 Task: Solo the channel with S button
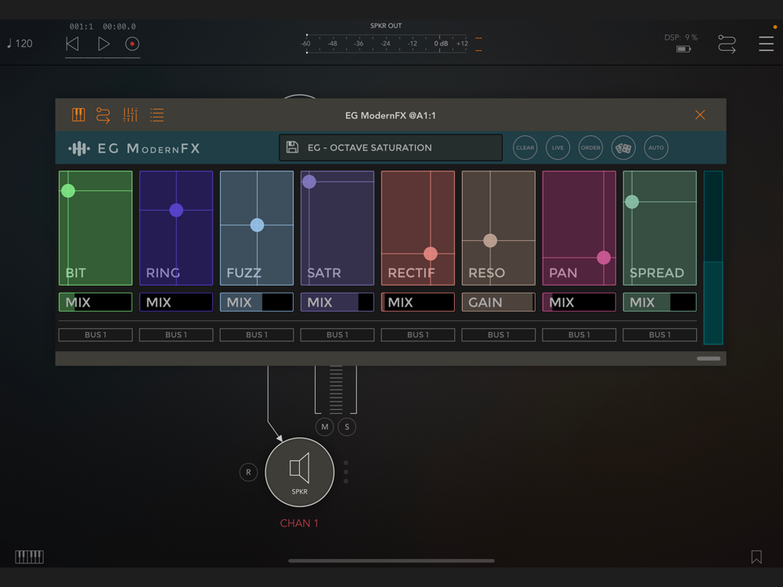coord(347,427)
